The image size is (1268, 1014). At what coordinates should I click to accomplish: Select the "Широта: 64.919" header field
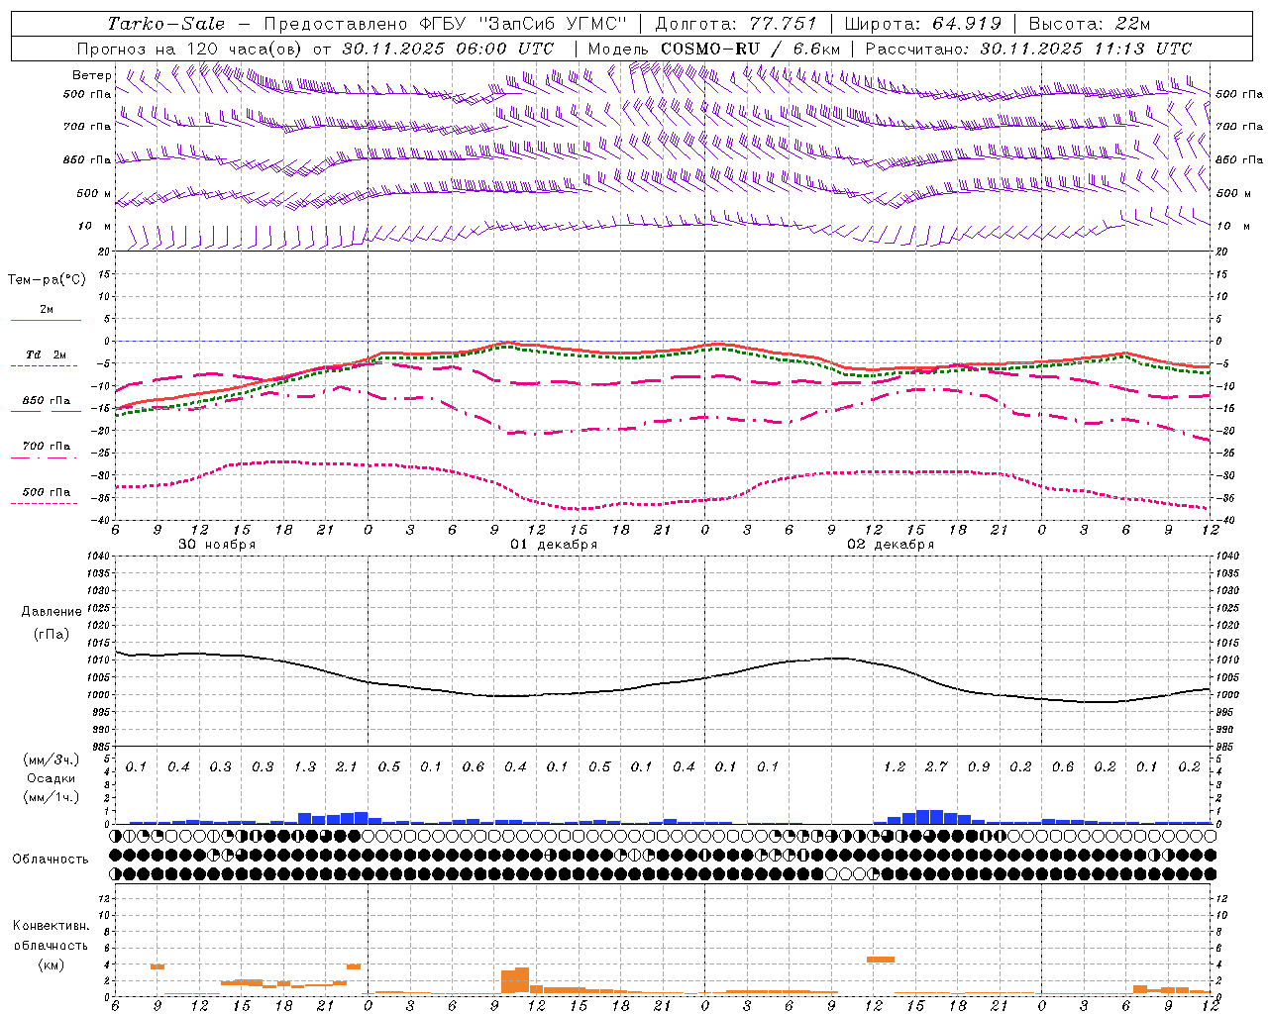[923, 24]
